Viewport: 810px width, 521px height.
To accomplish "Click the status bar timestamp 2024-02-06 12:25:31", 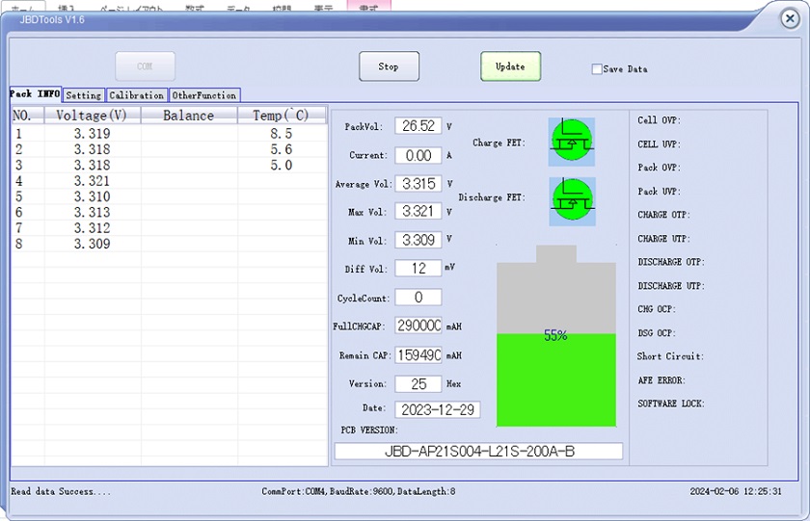I will click(x=736, y=491).
